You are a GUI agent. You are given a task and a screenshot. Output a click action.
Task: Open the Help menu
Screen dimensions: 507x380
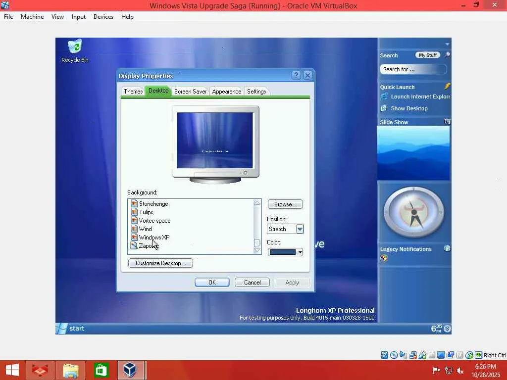127,17
